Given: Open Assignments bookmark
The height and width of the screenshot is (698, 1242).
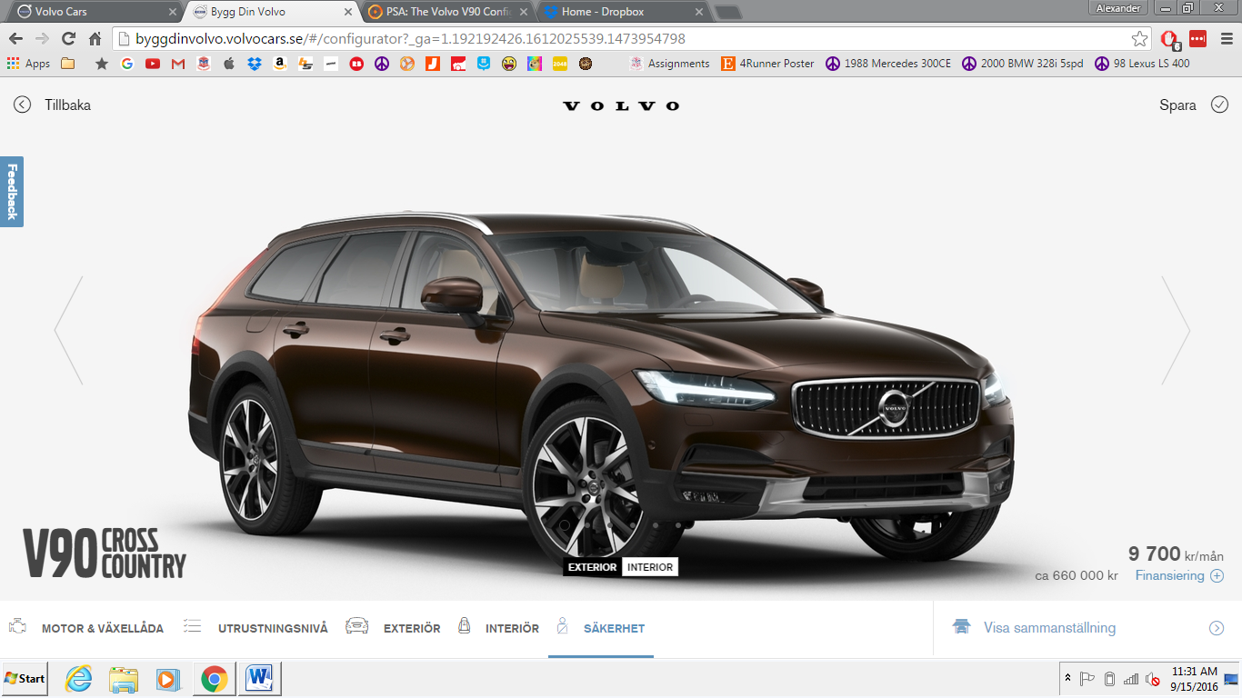Looking at the screenshot, I should (669, 64).
